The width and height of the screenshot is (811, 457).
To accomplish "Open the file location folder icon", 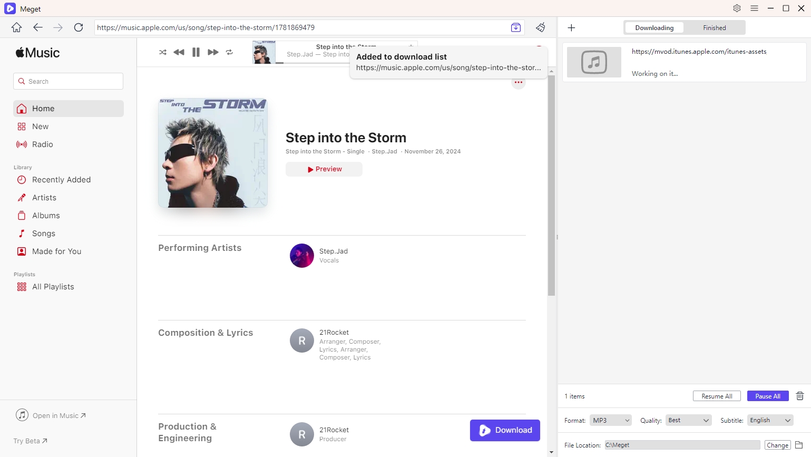I will pyautogui.click(x=799, y=445).
